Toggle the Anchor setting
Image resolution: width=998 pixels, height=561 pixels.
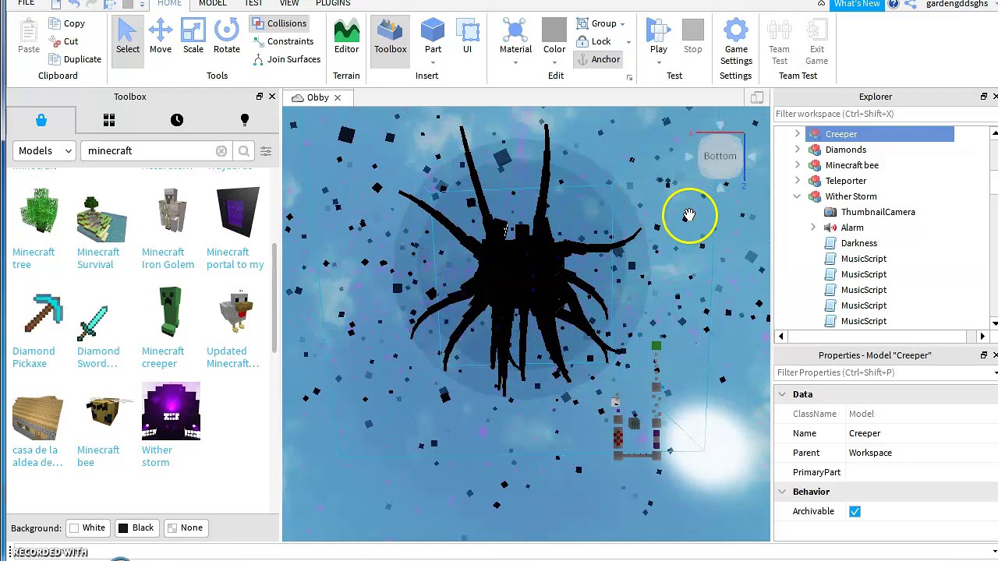click(x=599, y=59)
